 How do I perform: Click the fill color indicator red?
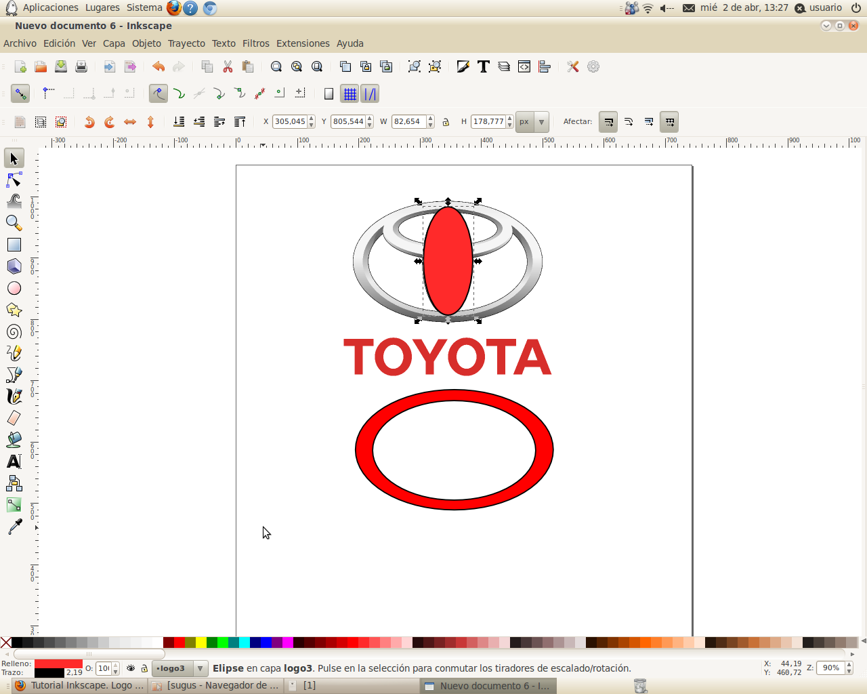pos(58,664)
